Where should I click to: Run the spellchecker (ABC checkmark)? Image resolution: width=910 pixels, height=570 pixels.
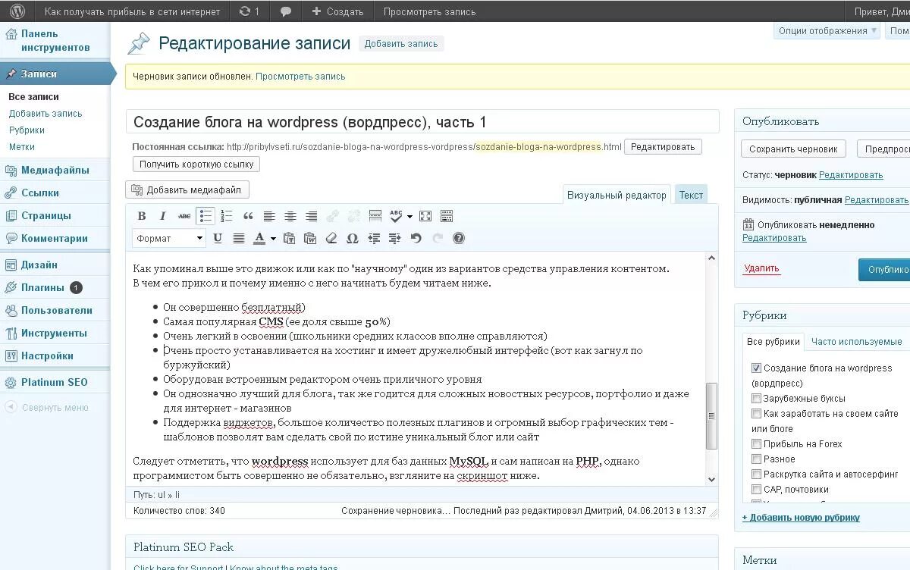click(x=397, y=216)
